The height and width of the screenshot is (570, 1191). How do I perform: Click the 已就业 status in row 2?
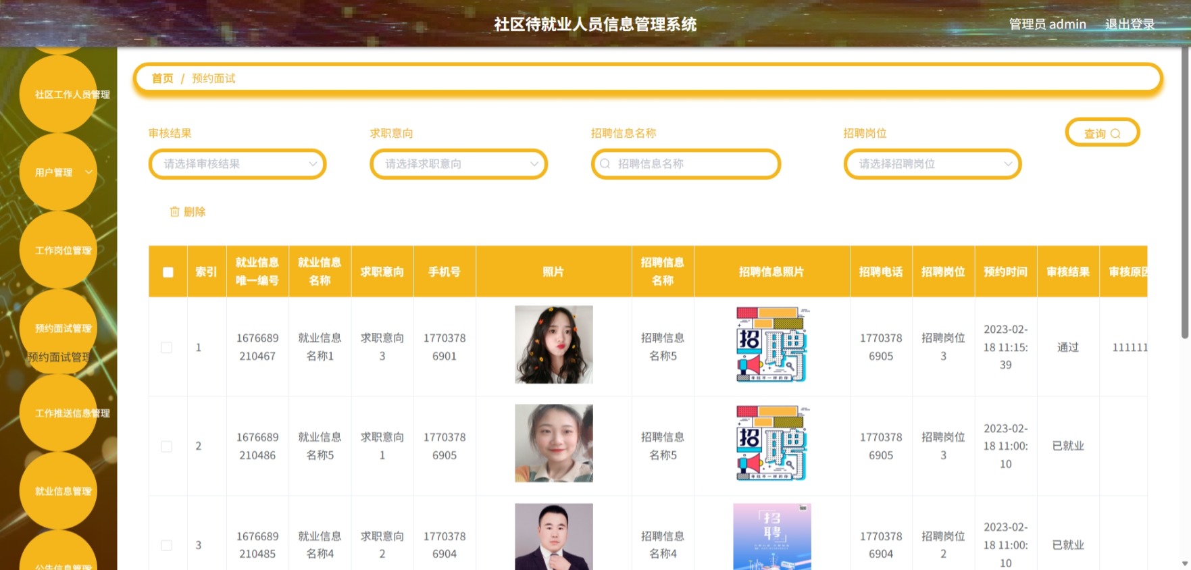(x=1068, y=446)
